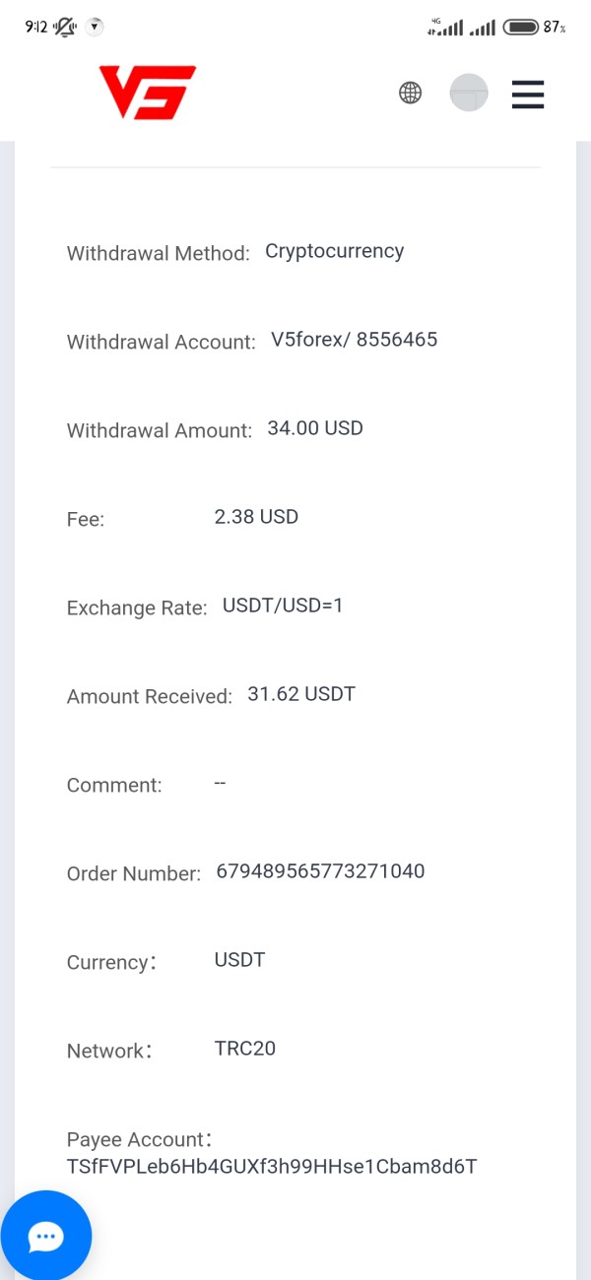The height and width of the screenshot is (1280, 591).
Task: Tap the USDT/USD=1 exchange rate
Action: [x=283, y=606]
